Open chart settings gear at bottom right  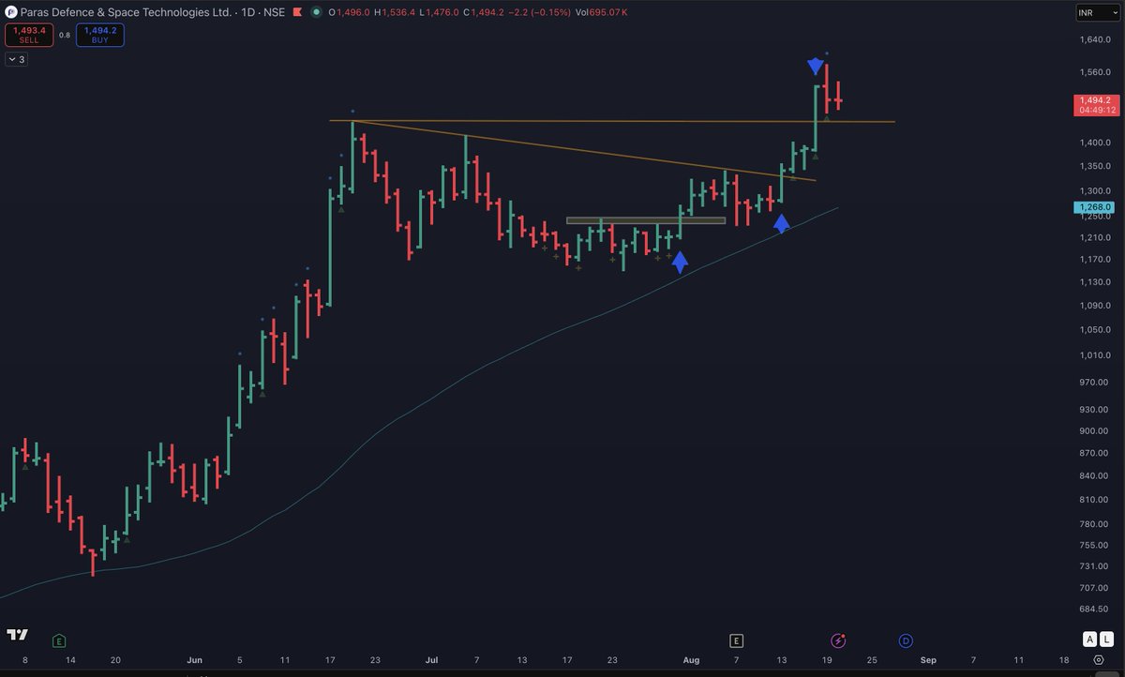tap(1098, 660)
